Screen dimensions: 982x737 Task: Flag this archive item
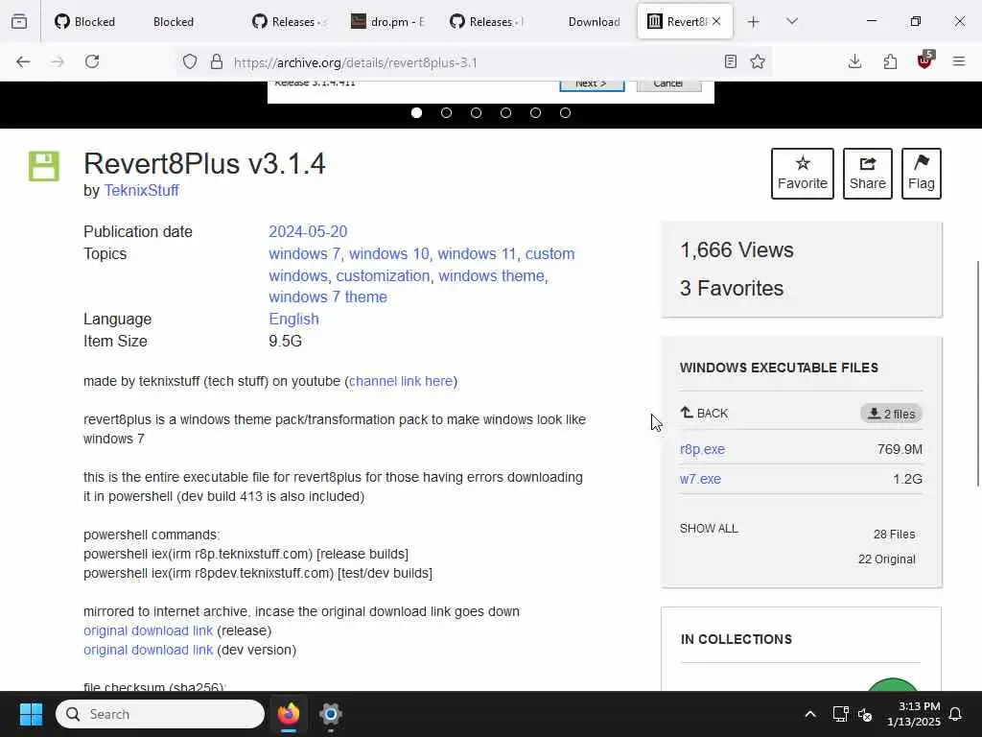[x=922, y=174]
